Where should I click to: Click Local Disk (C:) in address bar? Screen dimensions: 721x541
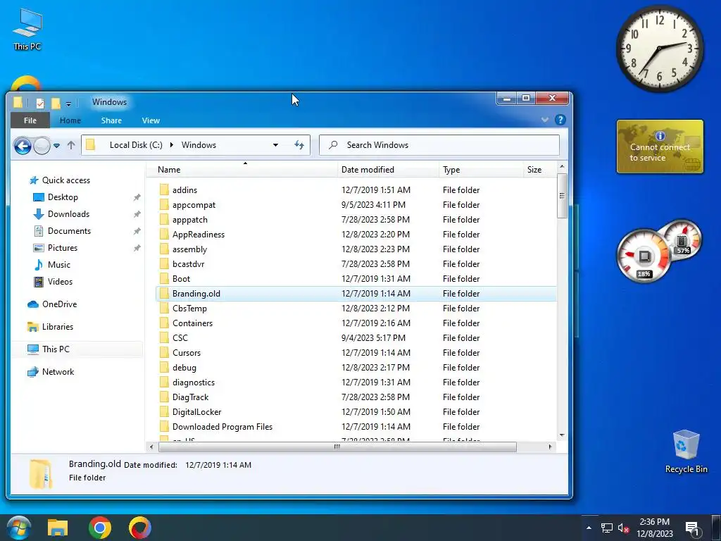[136, 145]
